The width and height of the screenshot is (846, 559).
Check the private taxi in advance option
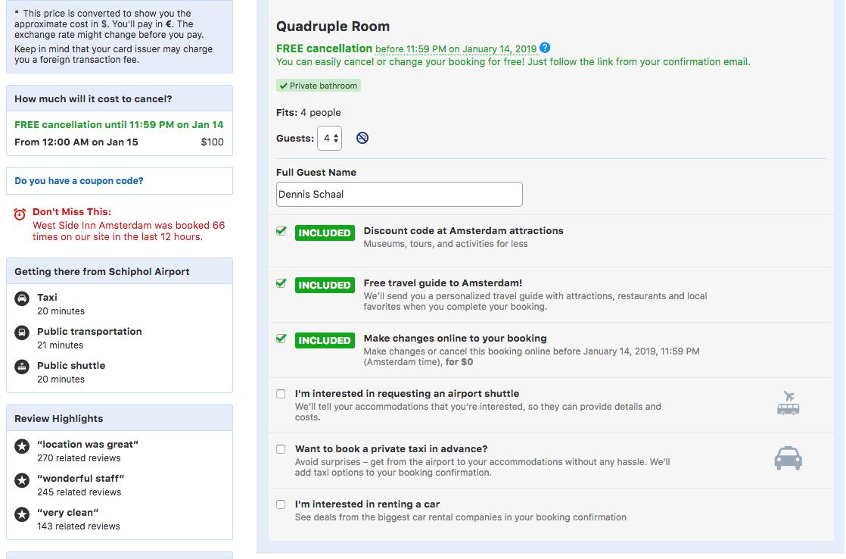coord(281,449)
